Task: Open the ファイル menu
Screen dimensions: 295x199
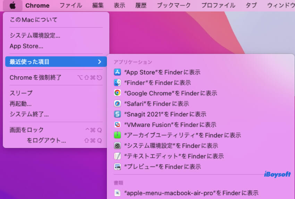Action: 71,6
